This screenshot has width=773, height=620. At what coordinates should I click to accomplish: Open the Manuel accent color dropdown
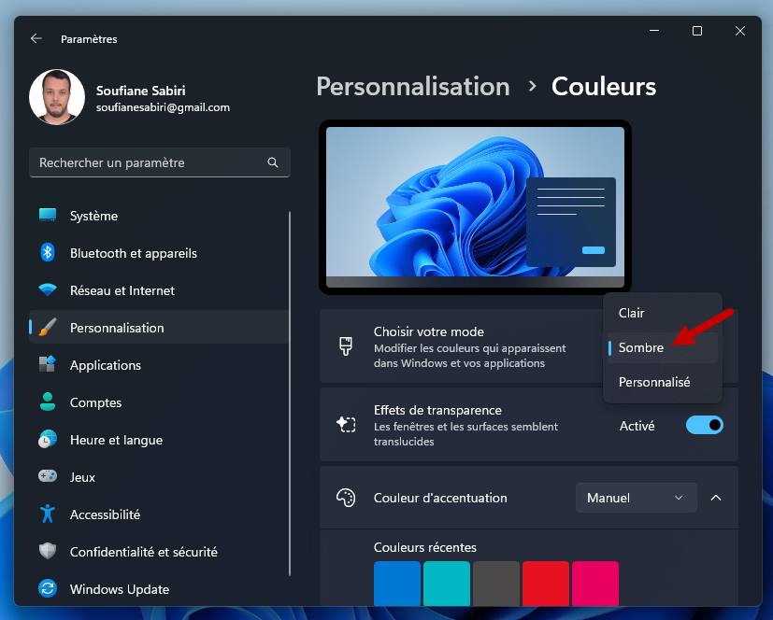pos(636,498)
